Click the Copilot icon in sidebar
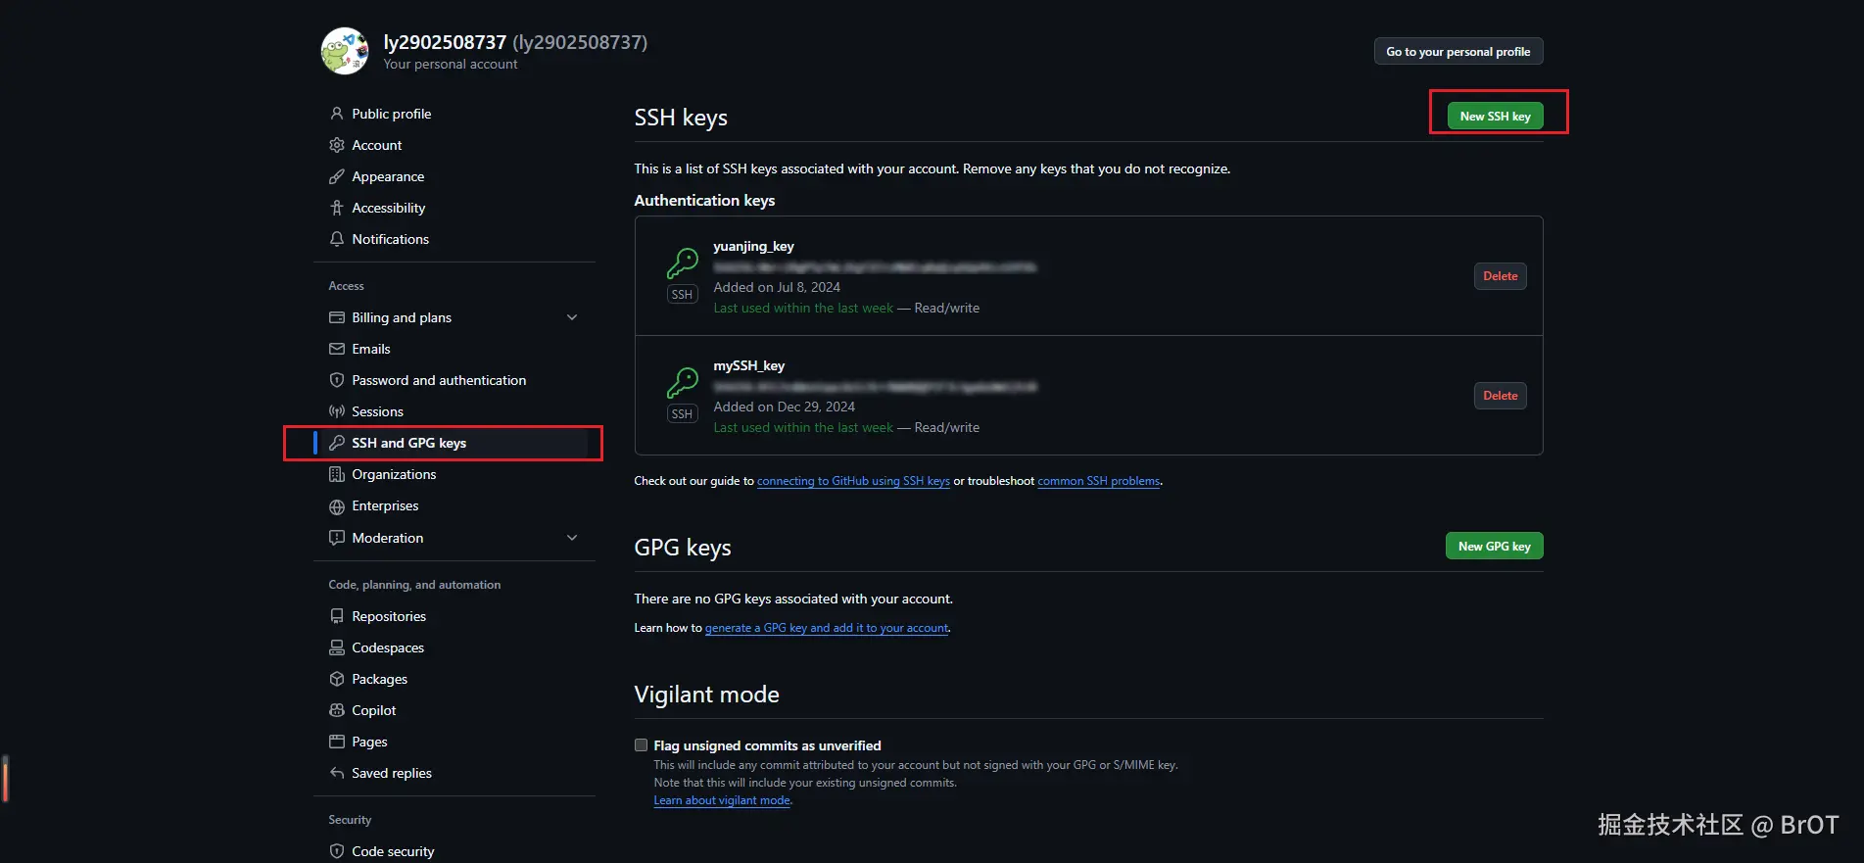The width and height of the screenshot is (1864, 863). point(337,710)
